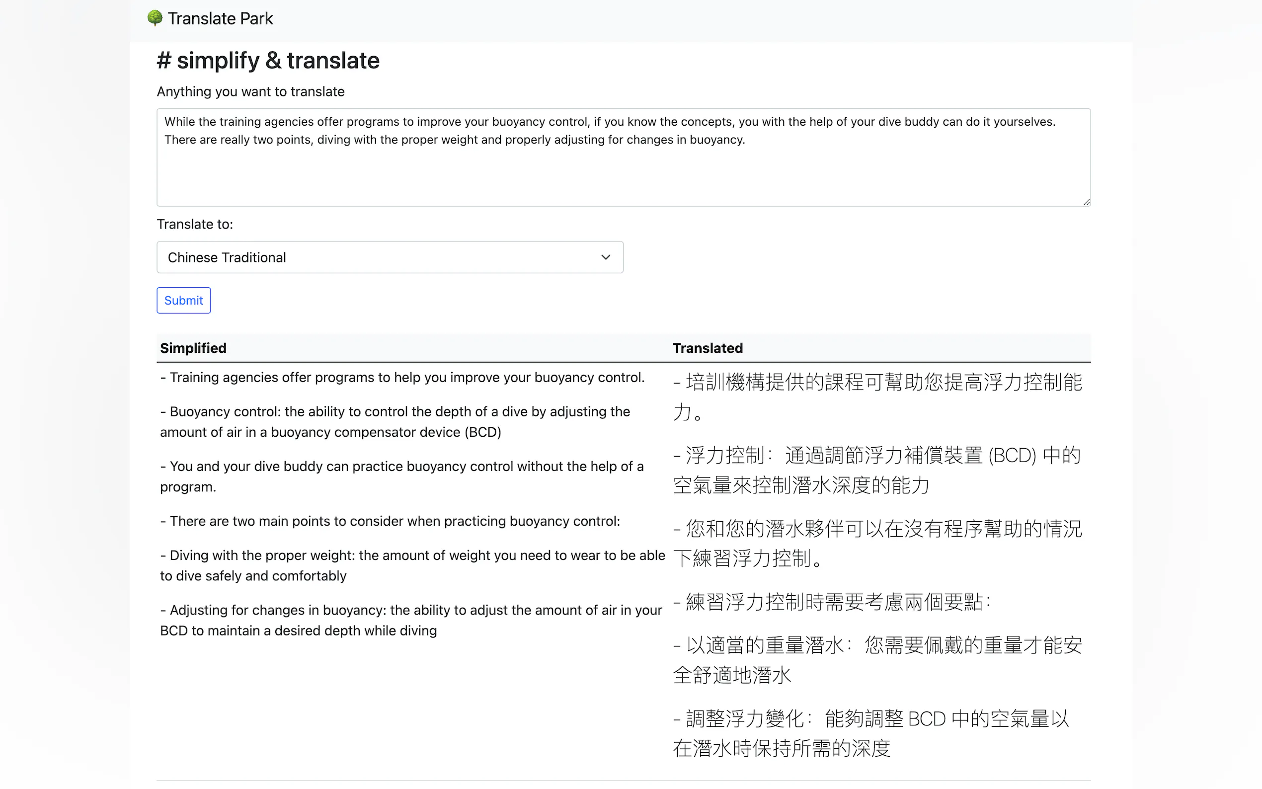Click the "Anything you want to translate" label
1262x789 pixels.
coord(250,92)
